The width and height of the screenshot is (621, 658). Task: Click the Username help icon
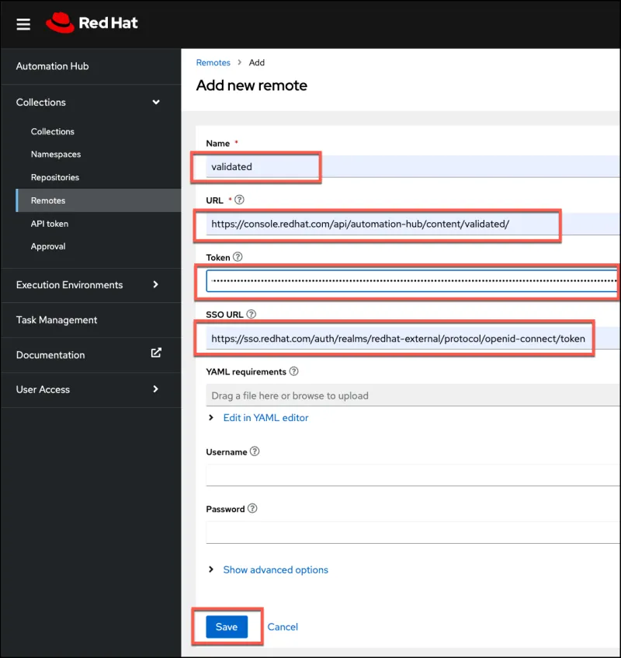click(x=255, y=452)
